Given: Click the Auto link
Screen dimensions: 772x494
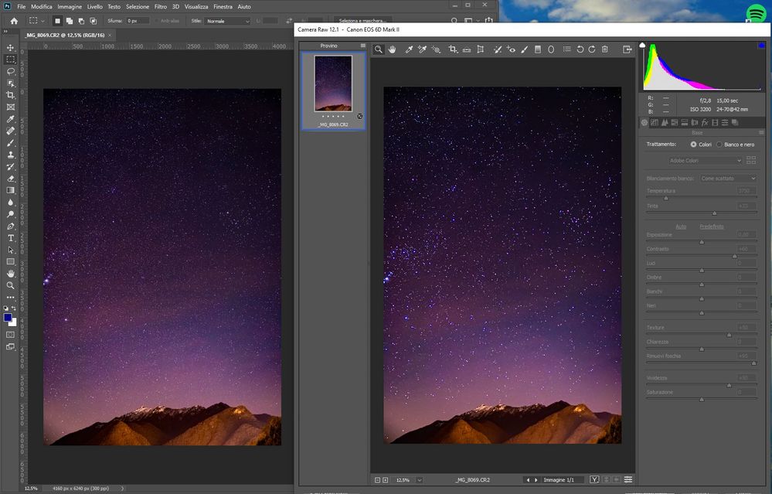Looking at the screenshot, I should (x=681, y=227).
